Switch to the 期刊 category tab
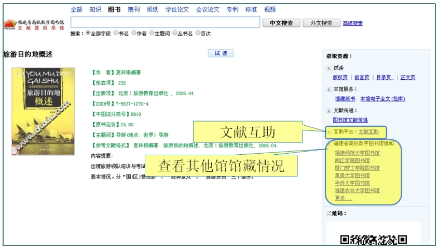 tap(134, 9)
